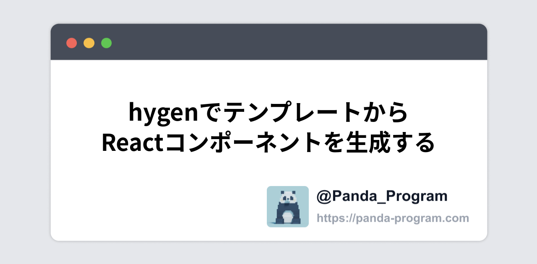Click the yellow minimize dot
The height and width of the screenshot is (264, 537).
pos(89,43)
